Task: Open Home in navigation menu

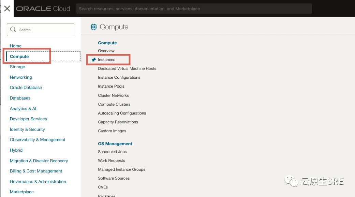Action: 16,46
